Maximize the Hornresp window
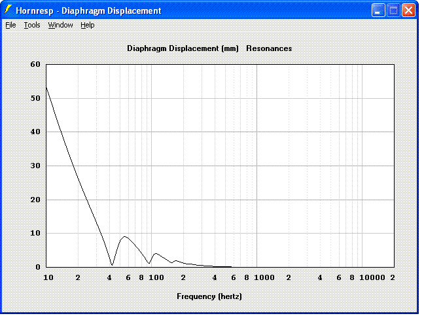 coord(393,10)
